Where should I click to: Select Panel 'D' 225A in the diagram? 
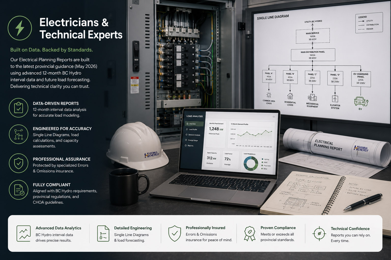click(x=335, y=78)
